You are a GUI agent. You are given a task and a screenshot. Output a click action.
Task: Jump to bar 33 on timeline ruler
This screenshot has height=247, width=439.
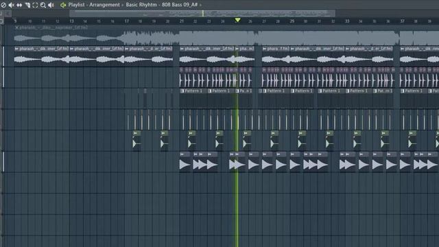[x=347, y=21]
